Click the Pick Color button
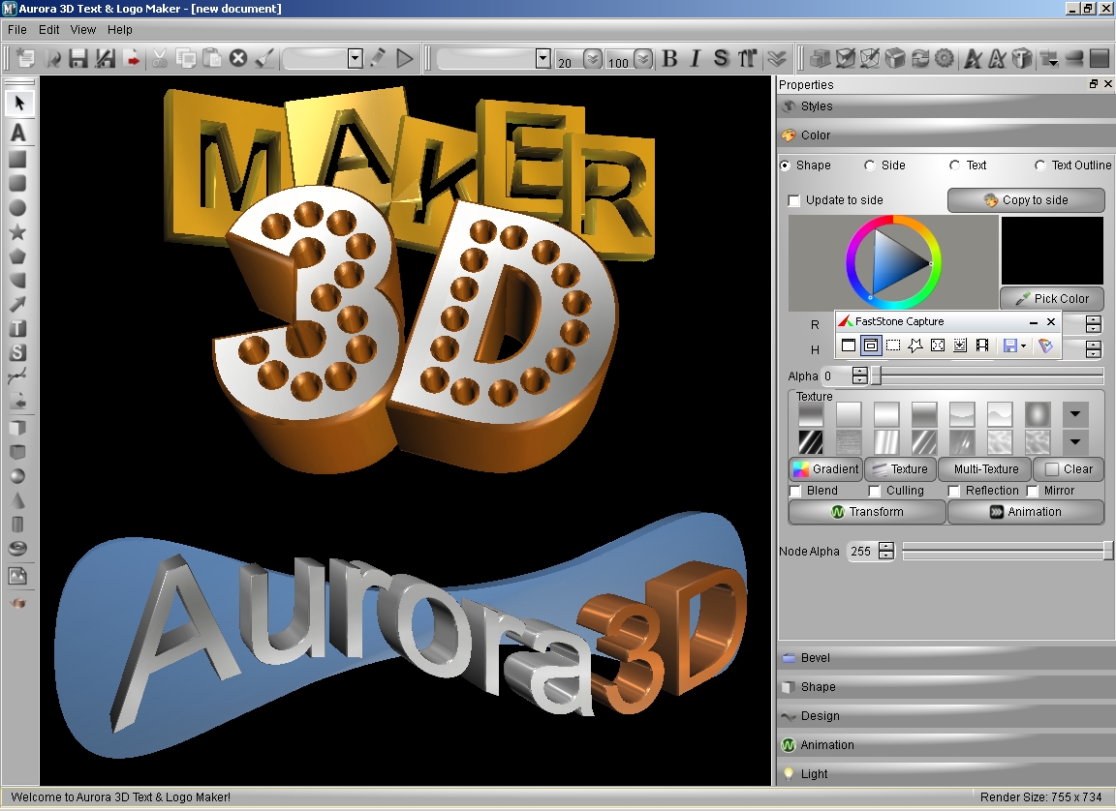1116x811 pixels. point(1052,298)
